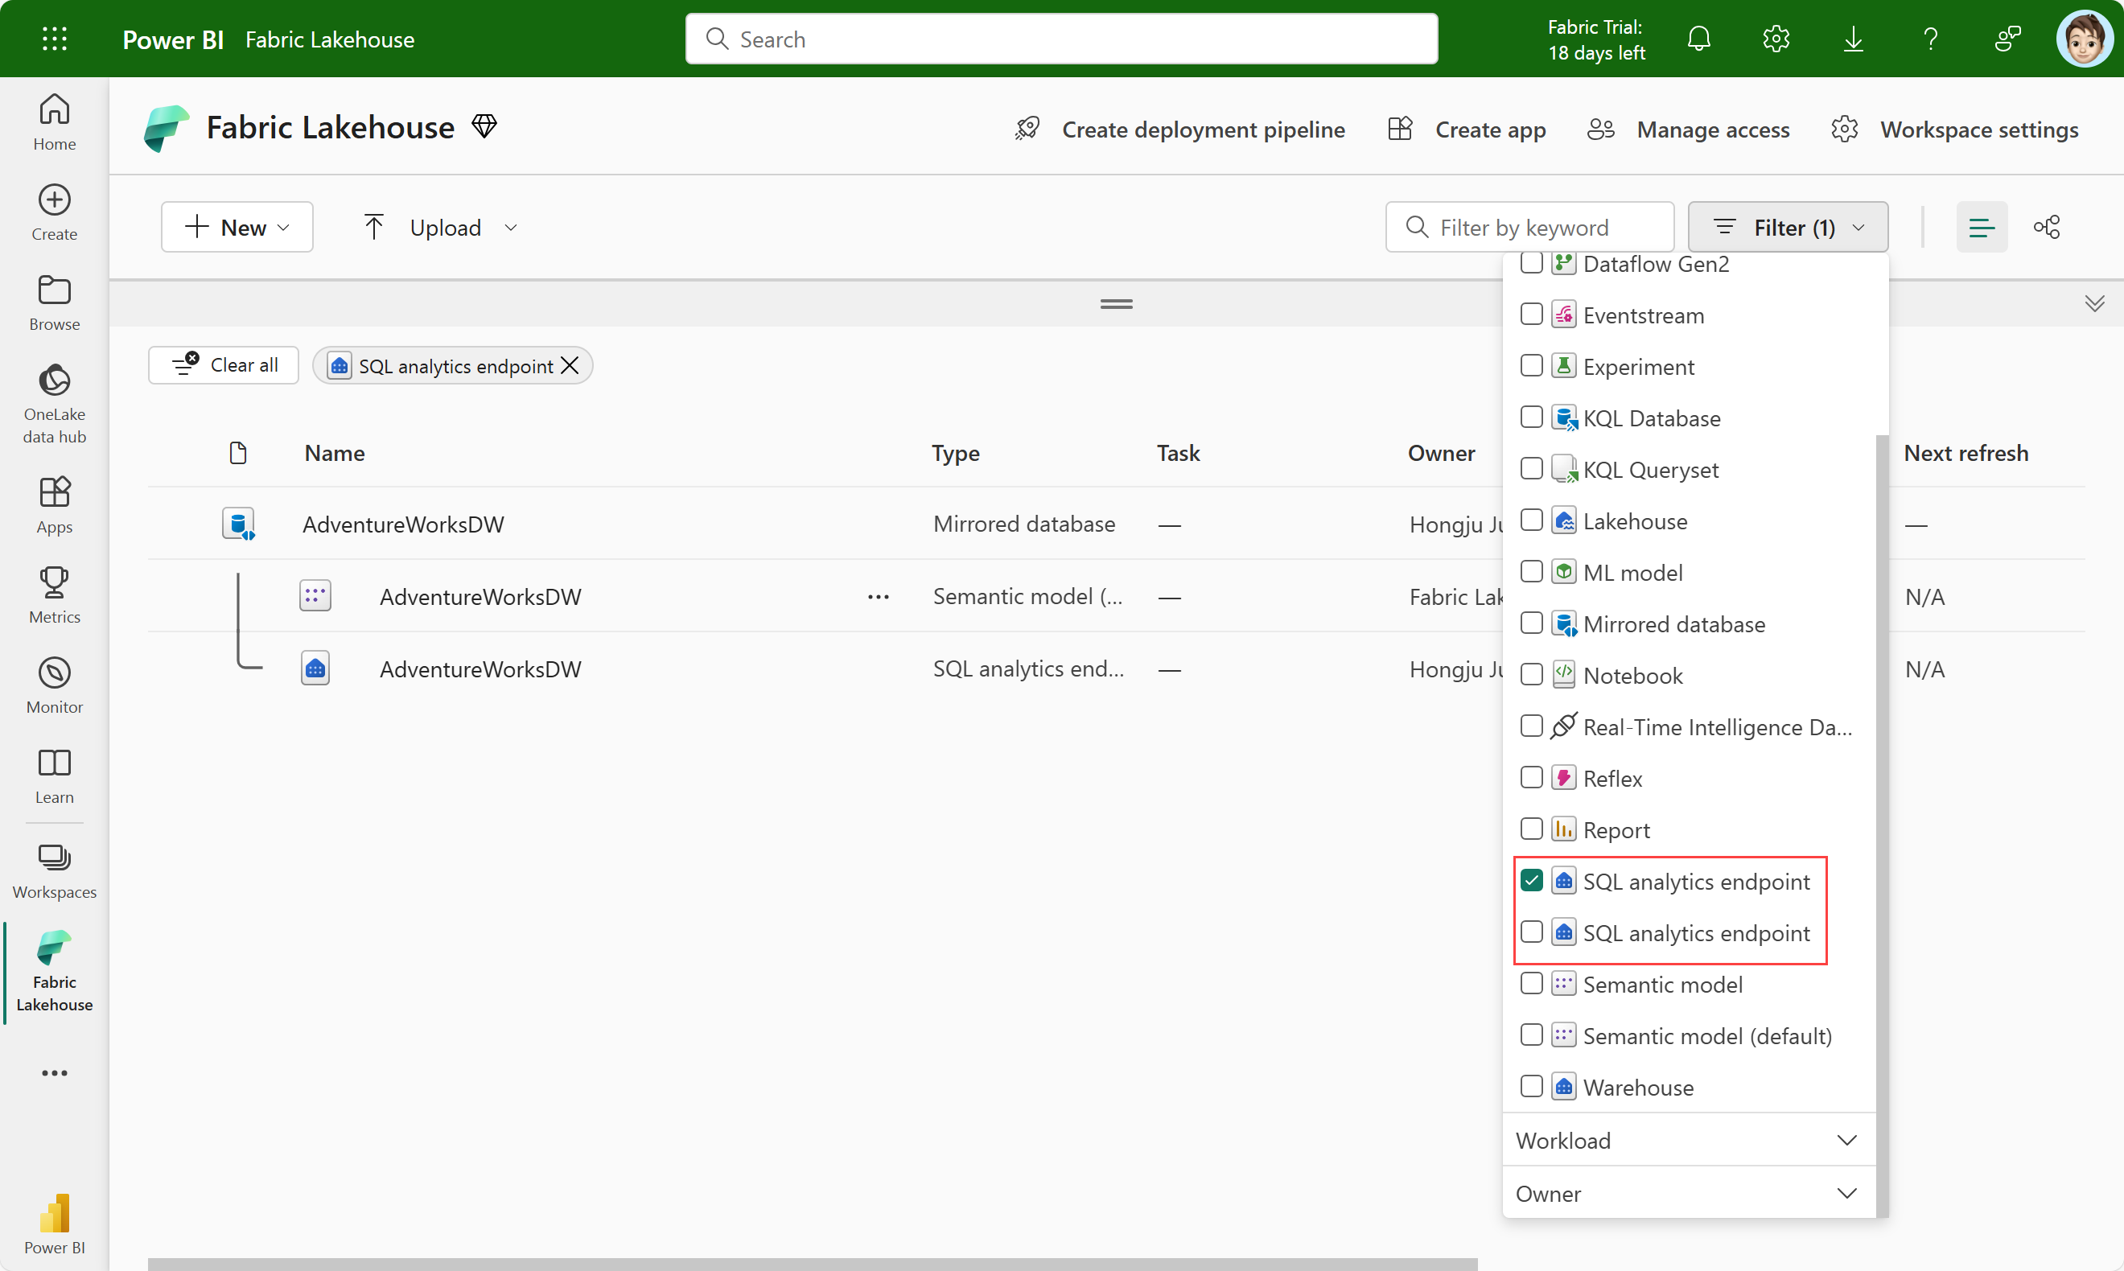Check the Notebook filter checkbox

click(x=1531, y=675)
